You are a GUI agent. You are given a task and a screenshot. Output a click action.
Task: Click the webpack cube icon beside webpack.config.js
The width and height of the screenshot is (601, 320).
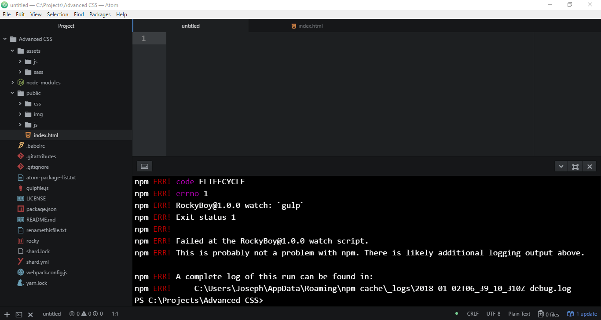point(20,273)
